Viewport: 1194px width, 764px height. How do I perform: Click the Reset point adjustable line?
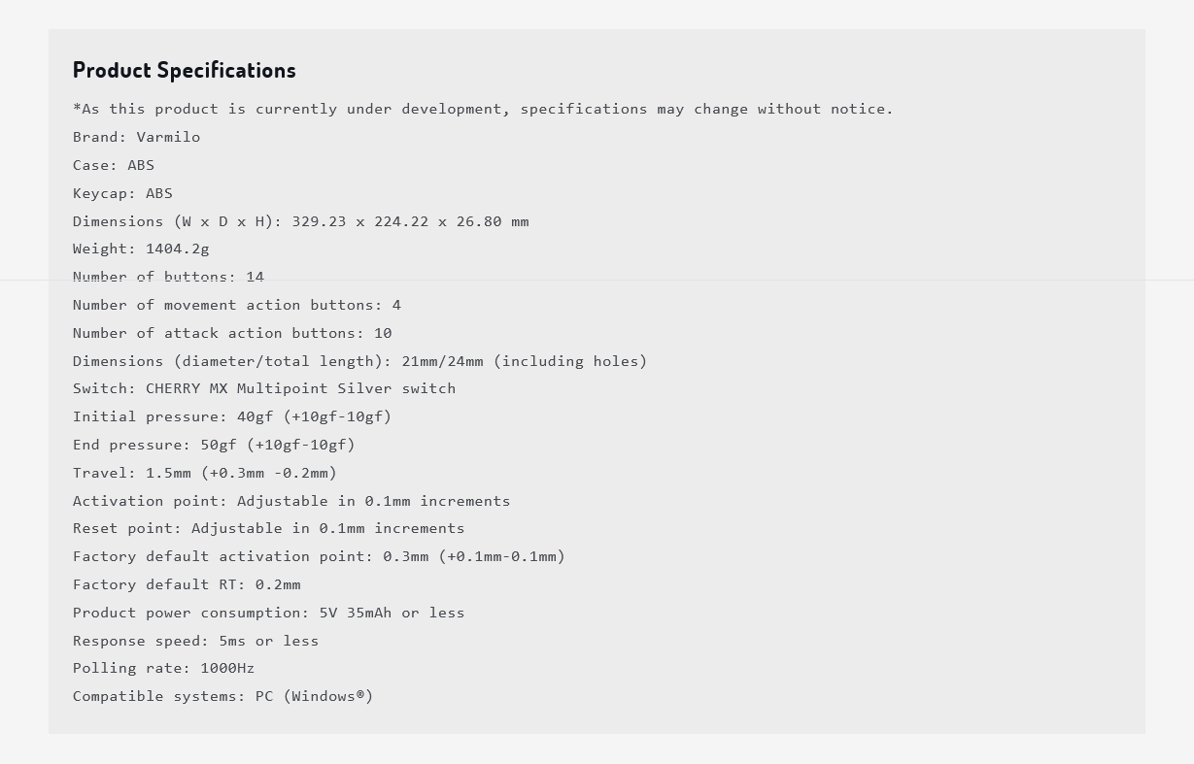coord(268,528)
